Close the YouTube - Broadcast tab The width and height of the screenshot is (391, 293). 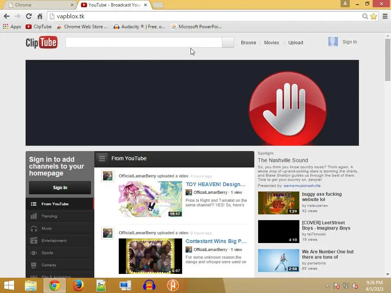145,5
